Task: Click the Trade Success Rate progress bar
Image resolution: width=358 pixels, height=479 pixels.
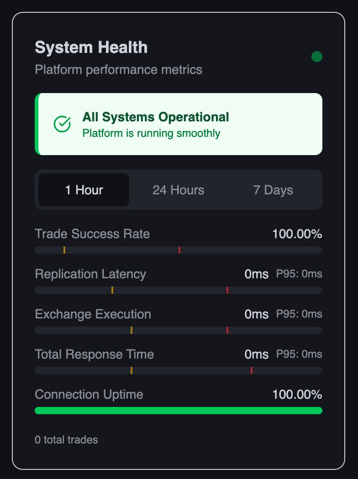Action: (x=179, y=250)
